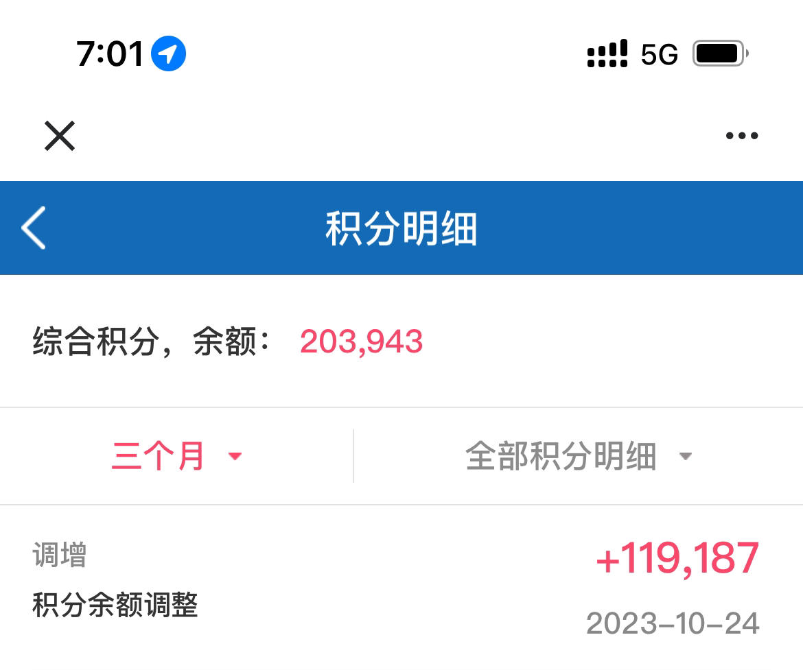Image resolution: width=803 pixels, height=670 pixels.
Task: Open the 积分余额调整 record entry
Action: [401, 587]
